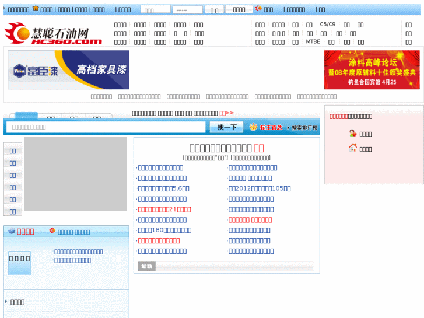Viewport: 424px width, 318px height.
Task: Open the red headline in the right news column
Action: (250, 220)
